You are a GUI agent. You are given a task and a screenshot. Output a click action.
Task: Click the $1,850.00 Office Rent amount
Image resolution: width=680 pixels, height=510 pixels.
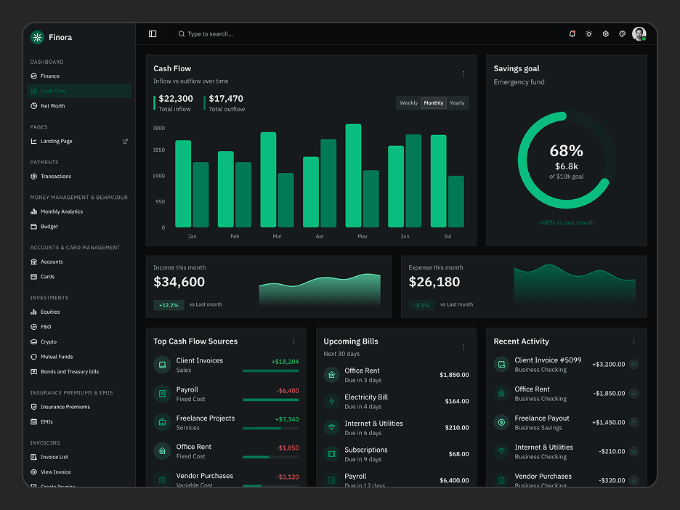(x=454, y=375)
